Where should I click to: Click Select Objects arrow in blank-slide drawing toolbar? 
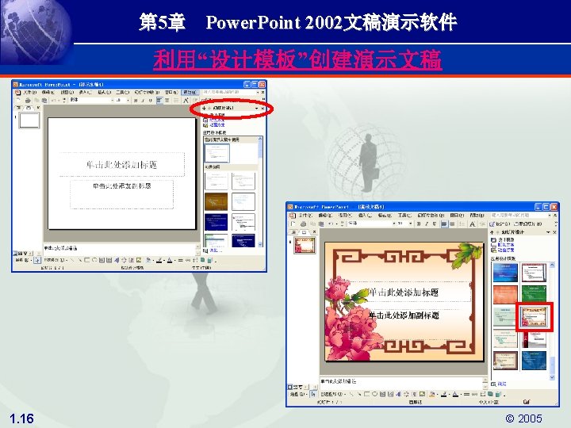[x=37, y=260]
